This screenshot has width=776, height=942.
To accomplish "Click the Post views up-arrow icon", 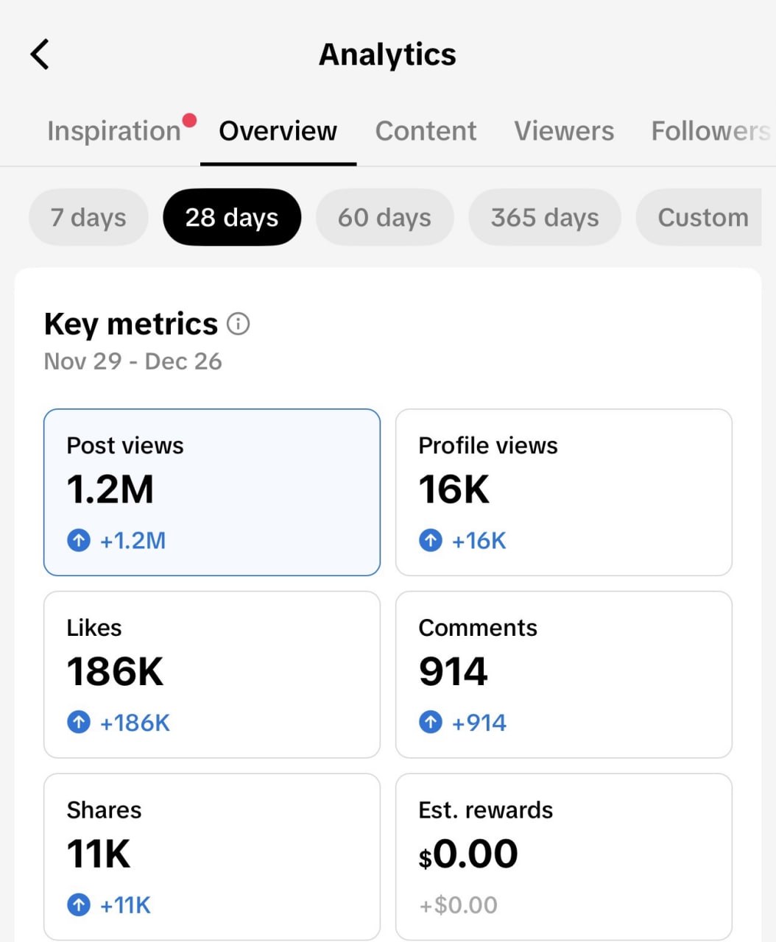I will (79, 541).
